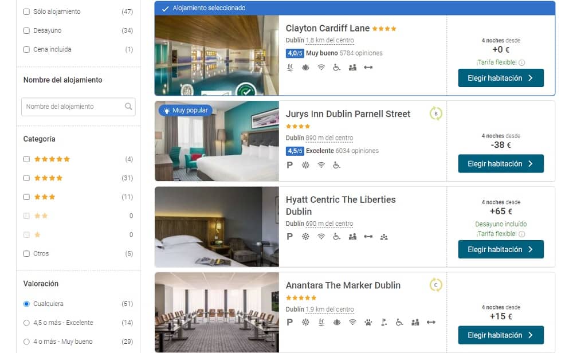Tick the five-star category checkbox
The image size is (573, 353).
tap(26, 159)
